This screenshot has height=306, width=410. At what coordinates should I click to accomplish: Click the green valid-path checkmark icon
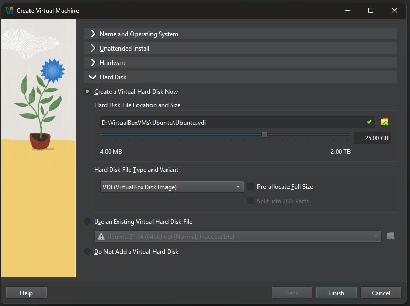(369, 122)
